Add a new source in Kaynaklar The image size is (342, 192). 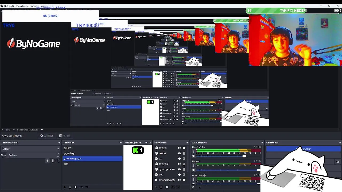156,187
